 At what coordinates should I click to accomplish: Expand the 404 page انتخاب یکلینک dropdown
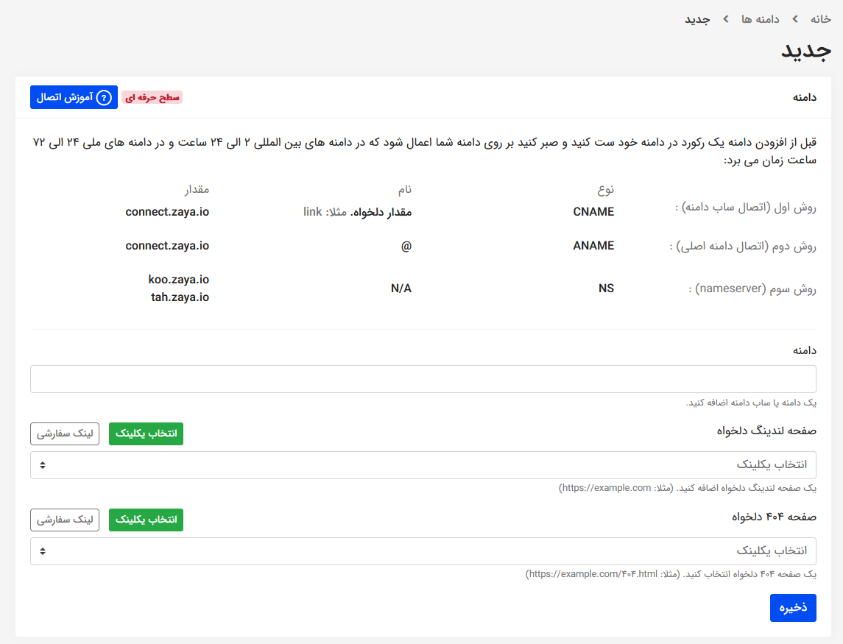423,551
